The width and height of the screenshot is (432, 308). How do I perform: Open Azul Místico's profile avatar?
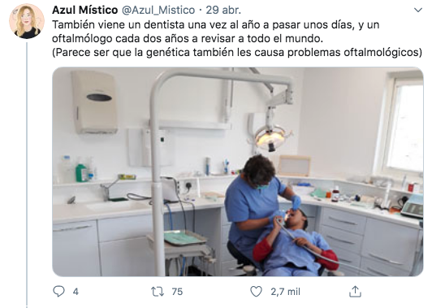(27, 21)
